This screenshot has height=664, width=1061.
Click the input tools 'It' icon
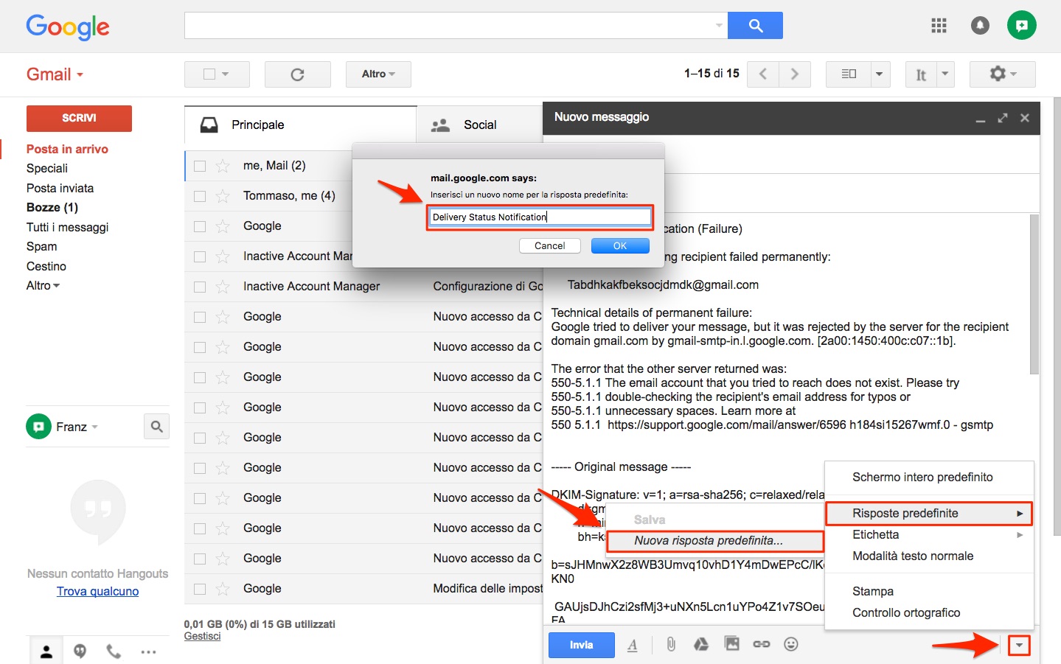[x=921, y=74]
